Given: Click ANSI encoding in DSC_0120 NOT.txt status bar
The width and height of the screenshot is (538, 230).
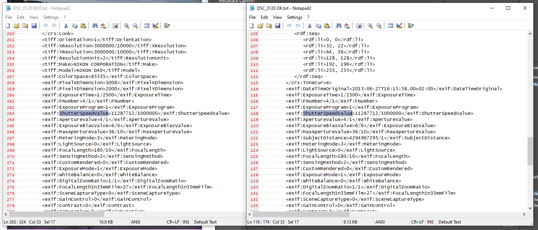Looking at the screenshot, I should pyautogui.click(x=136, y=222).
